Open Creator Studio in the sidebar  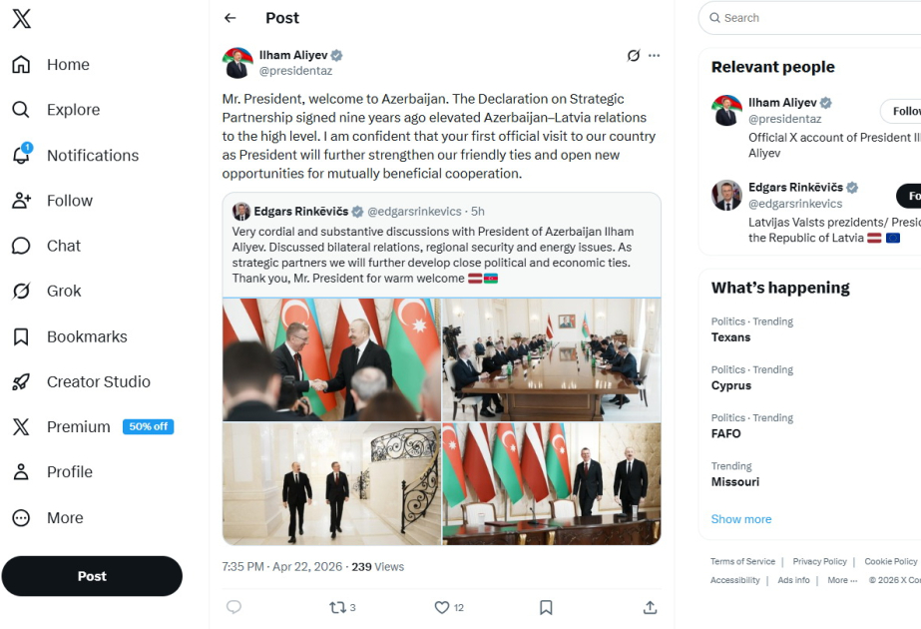click(96, 381)
